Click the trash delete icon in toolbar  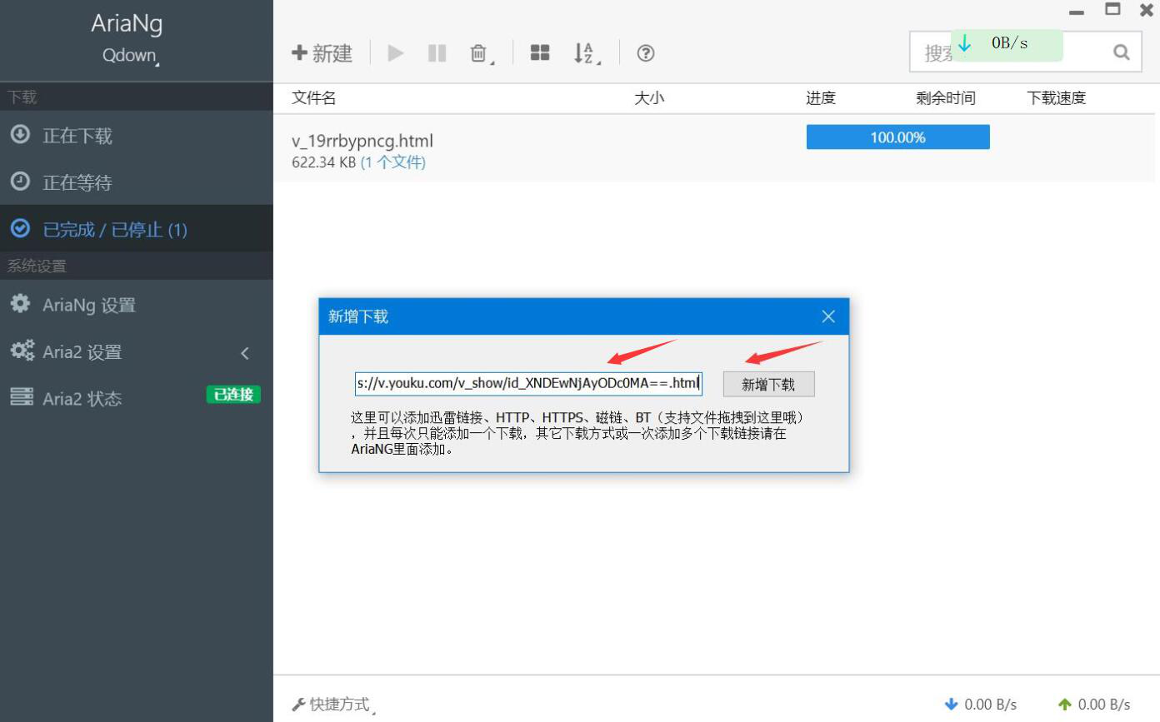[x=478, y=52]
